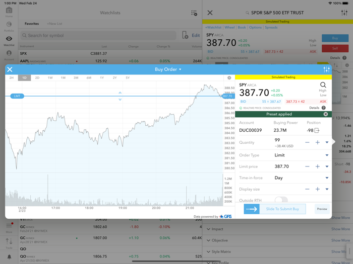Image resolution: width=353 pixels, height=264 pixels.
Task: Increase Display size with plus button
Action: tap(317, 189)
